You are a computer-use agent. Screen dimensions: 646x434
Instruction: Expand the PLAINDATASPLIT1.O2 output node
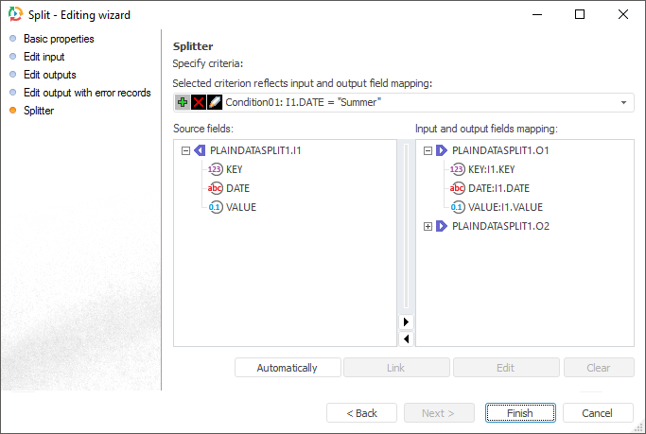(428, 226)
